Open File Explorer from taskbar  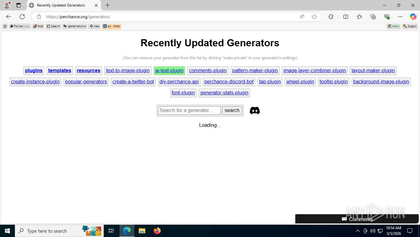(142, 231)
